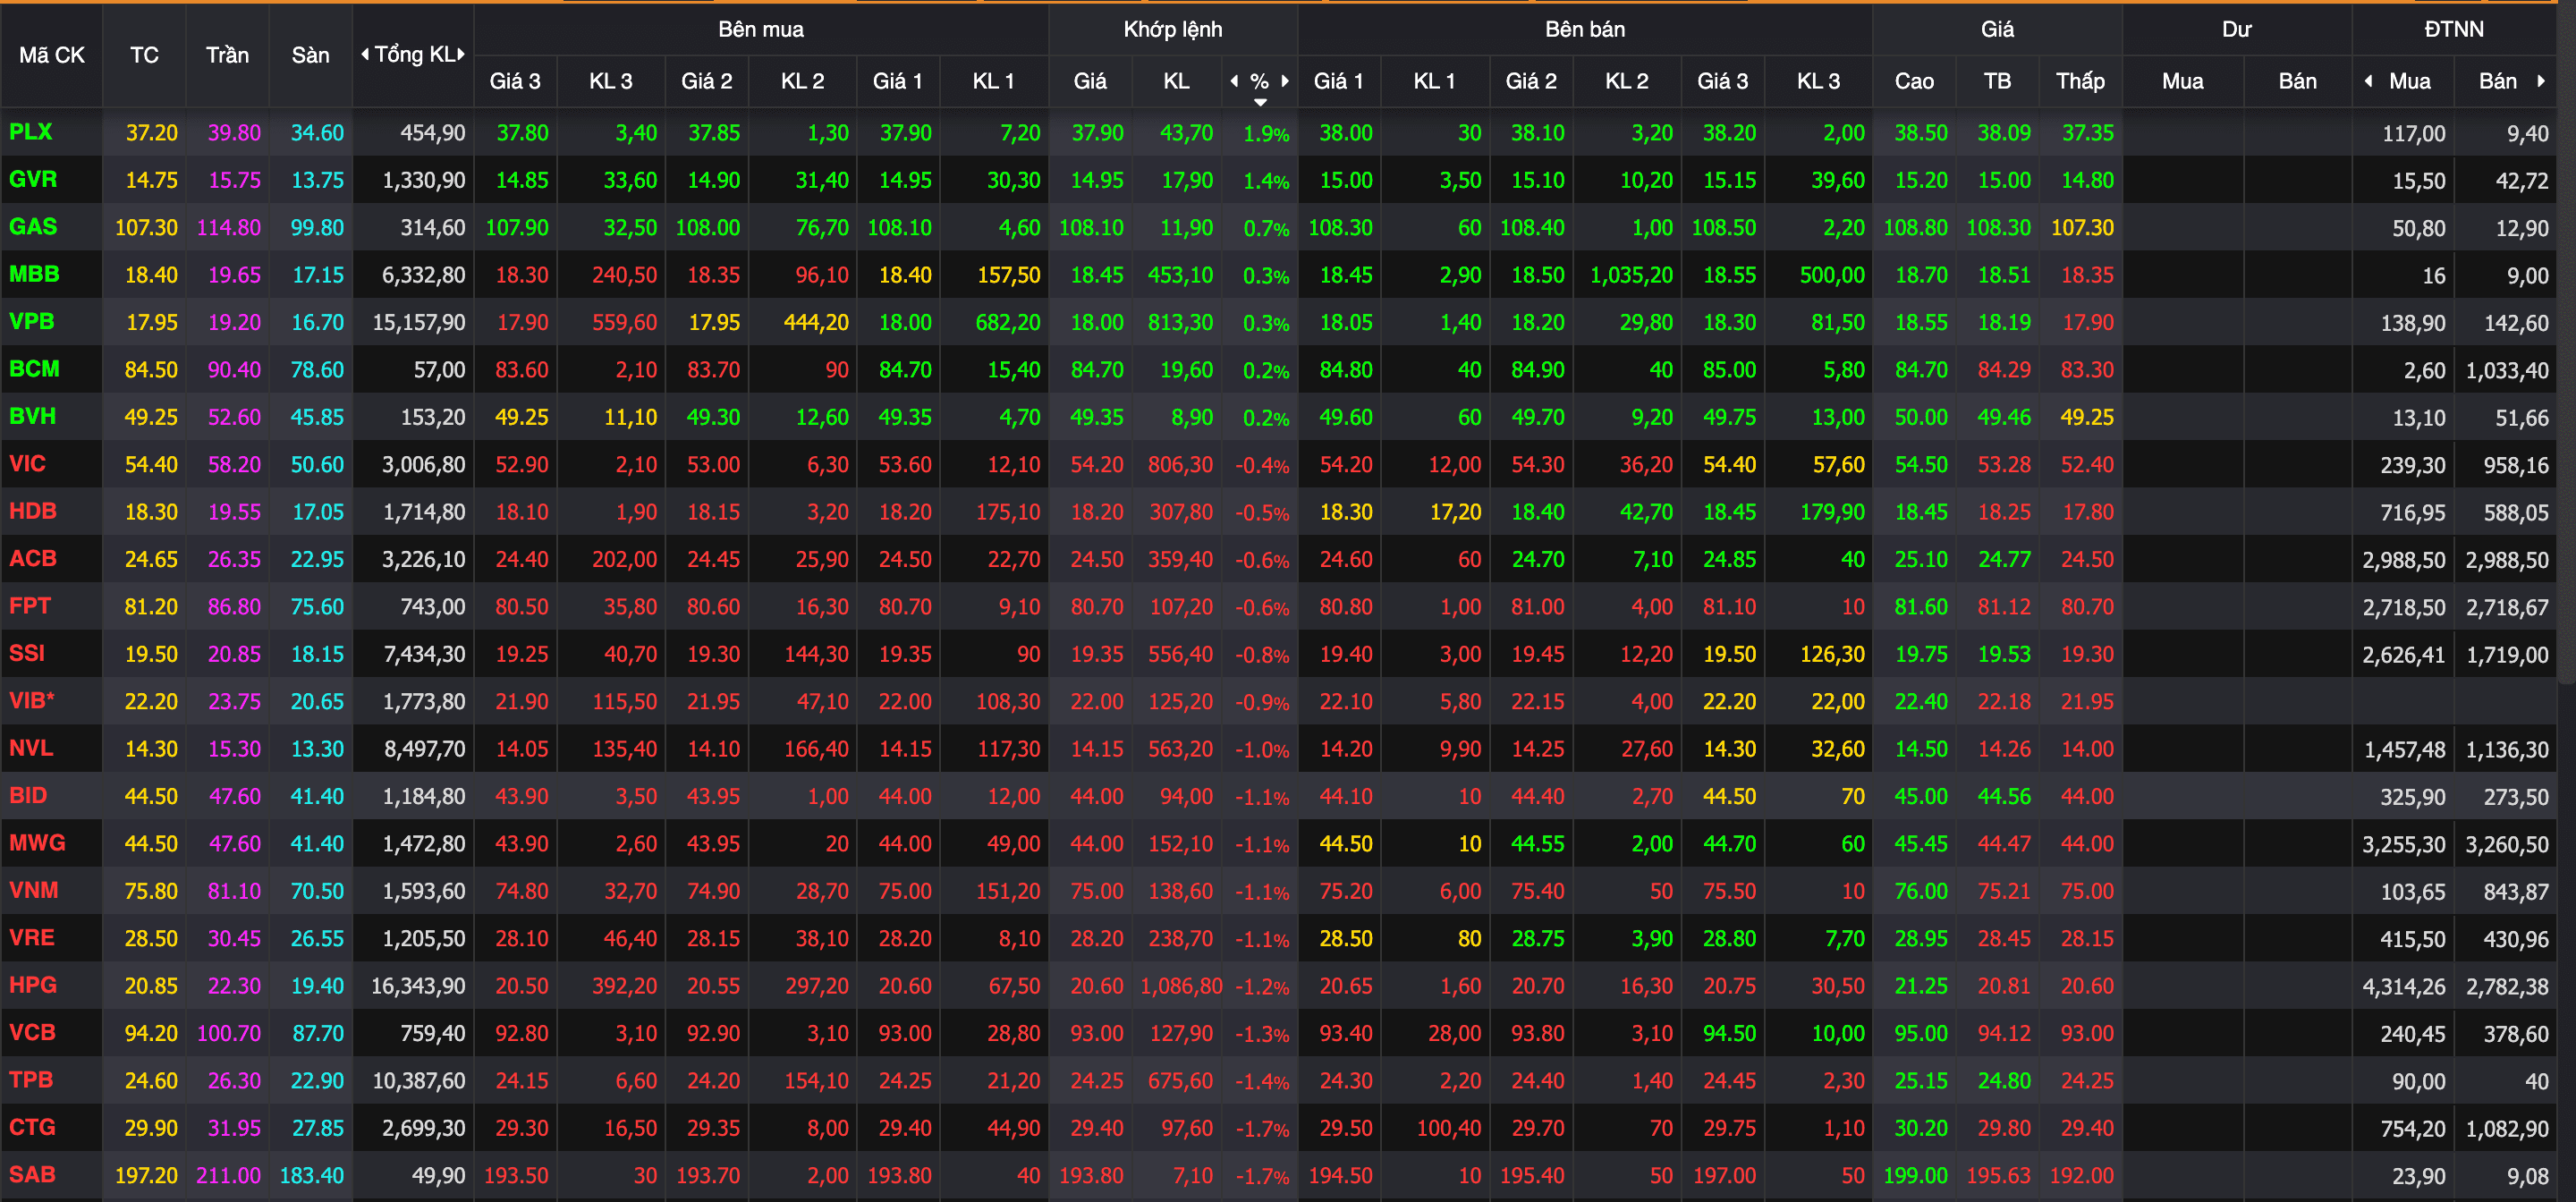Open the BVH ticker symbol
Viewport: 2576px width, 1202px height.
(32, 416)
